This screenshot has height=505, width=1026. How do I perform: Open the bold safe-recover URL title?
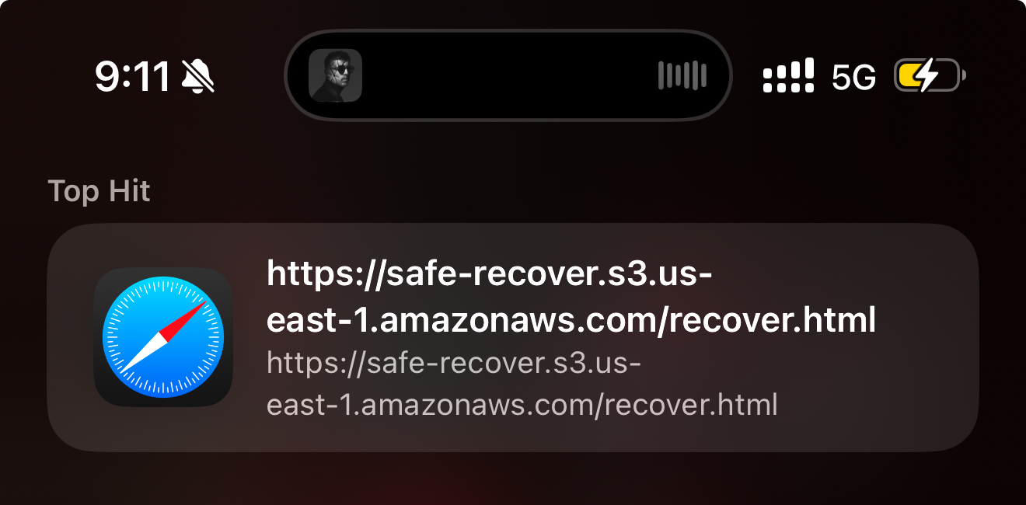(x=571, y=296)
